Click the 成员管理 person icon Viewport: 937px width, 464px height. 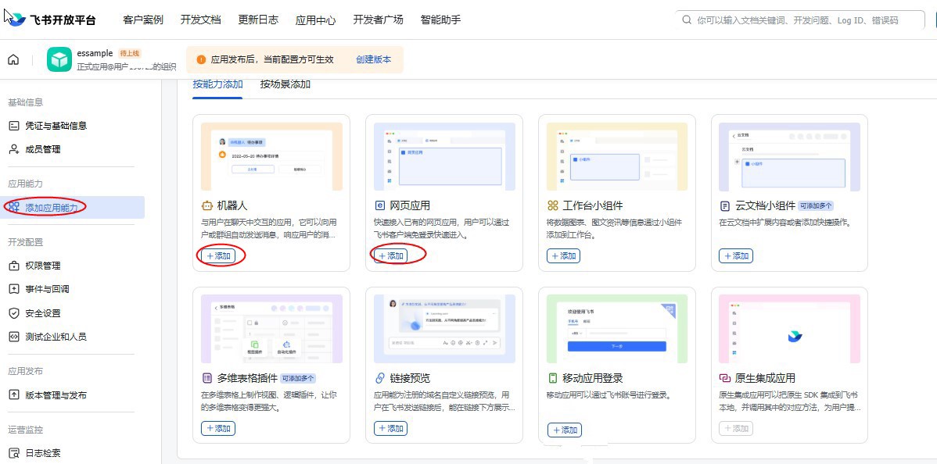click(13, 149)
